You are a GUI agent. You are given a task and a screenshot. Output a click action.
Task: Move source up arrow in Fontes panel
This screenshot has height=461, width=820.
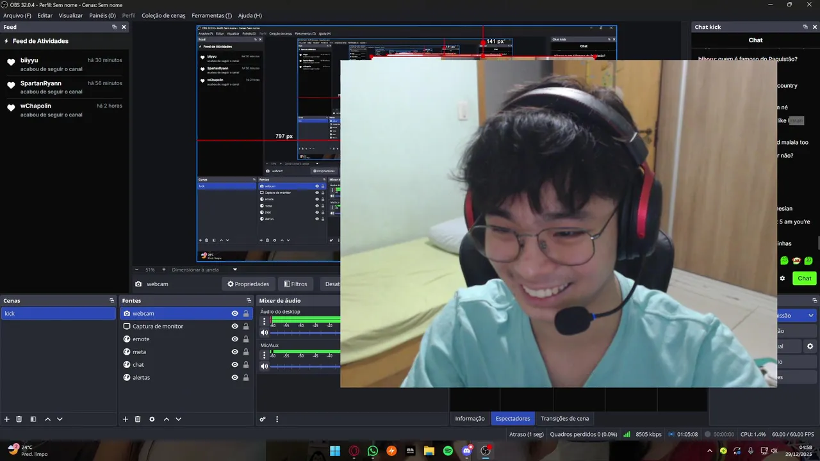167,419
